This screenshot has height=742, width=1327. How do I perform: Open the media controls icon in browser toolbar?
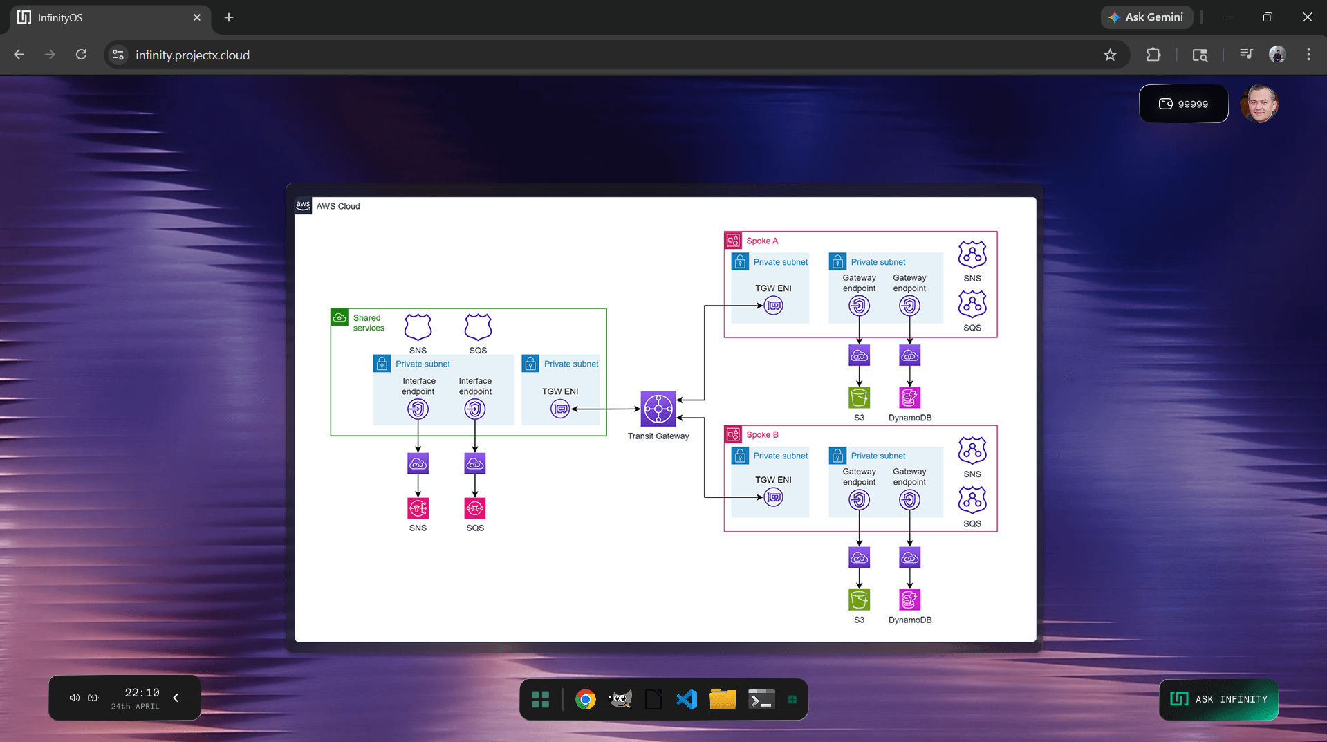click(x=1246, y=55)
